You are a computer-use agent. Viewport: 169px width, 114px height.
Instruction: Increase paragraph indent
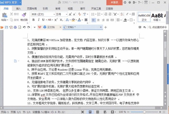110,14
